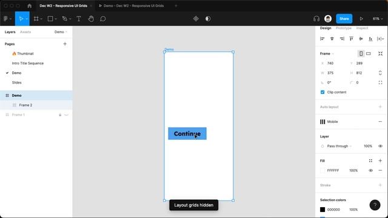The image size is (388, 218).
Task: Open the Figma main menu icon
Action: pyautogui.click(x=5, y=19)
